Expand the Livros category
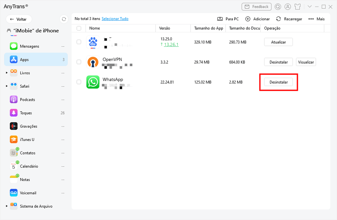This screenshot has width=337, height=220. coord(6,73)
